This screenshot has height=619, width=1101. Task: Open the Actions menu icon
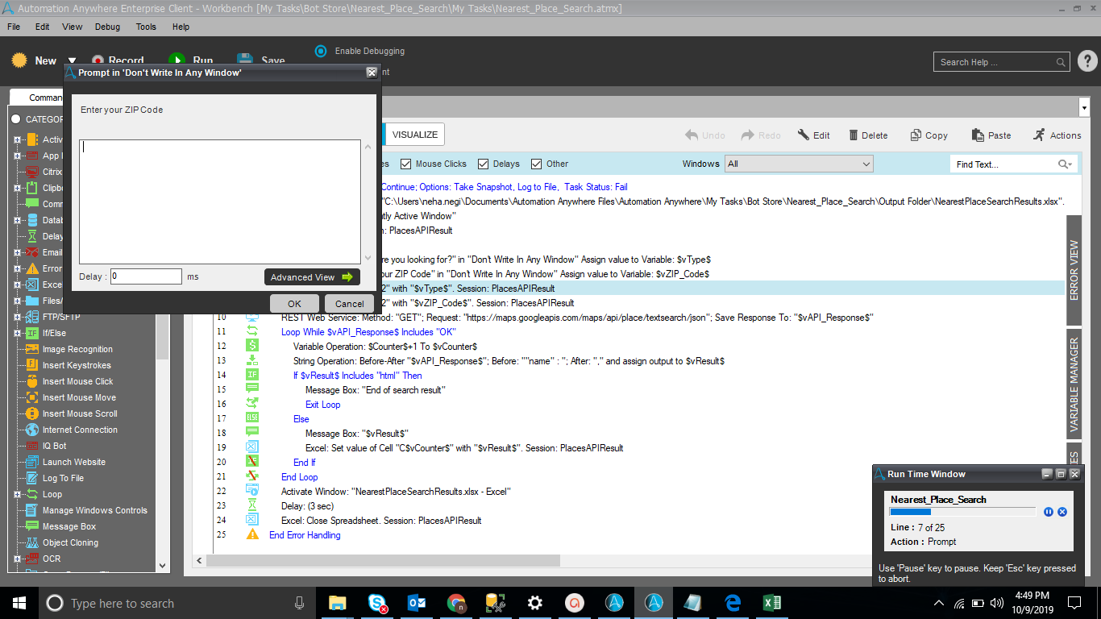click(x=1039, y=135)
